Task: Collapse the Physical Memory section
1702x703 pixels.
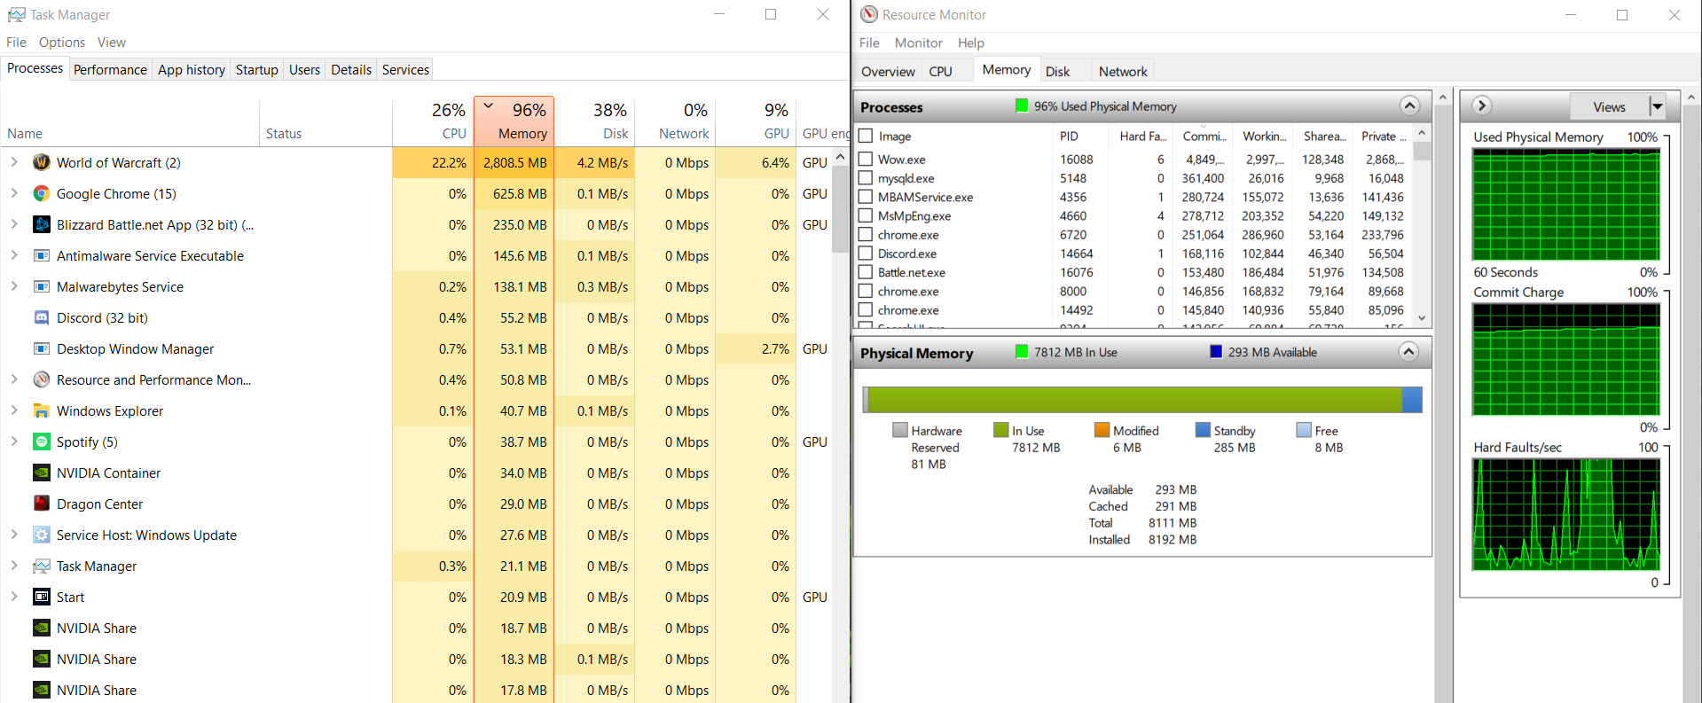Action: pos(1409,352)
